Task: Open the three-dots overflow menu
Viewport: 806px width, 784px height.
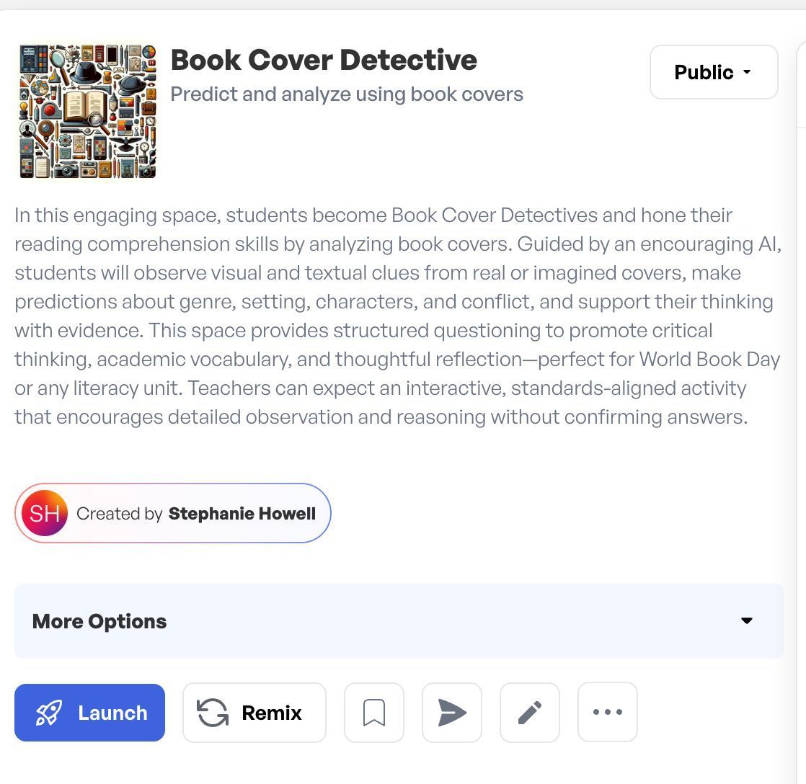Action: click(x=608, y=712)
